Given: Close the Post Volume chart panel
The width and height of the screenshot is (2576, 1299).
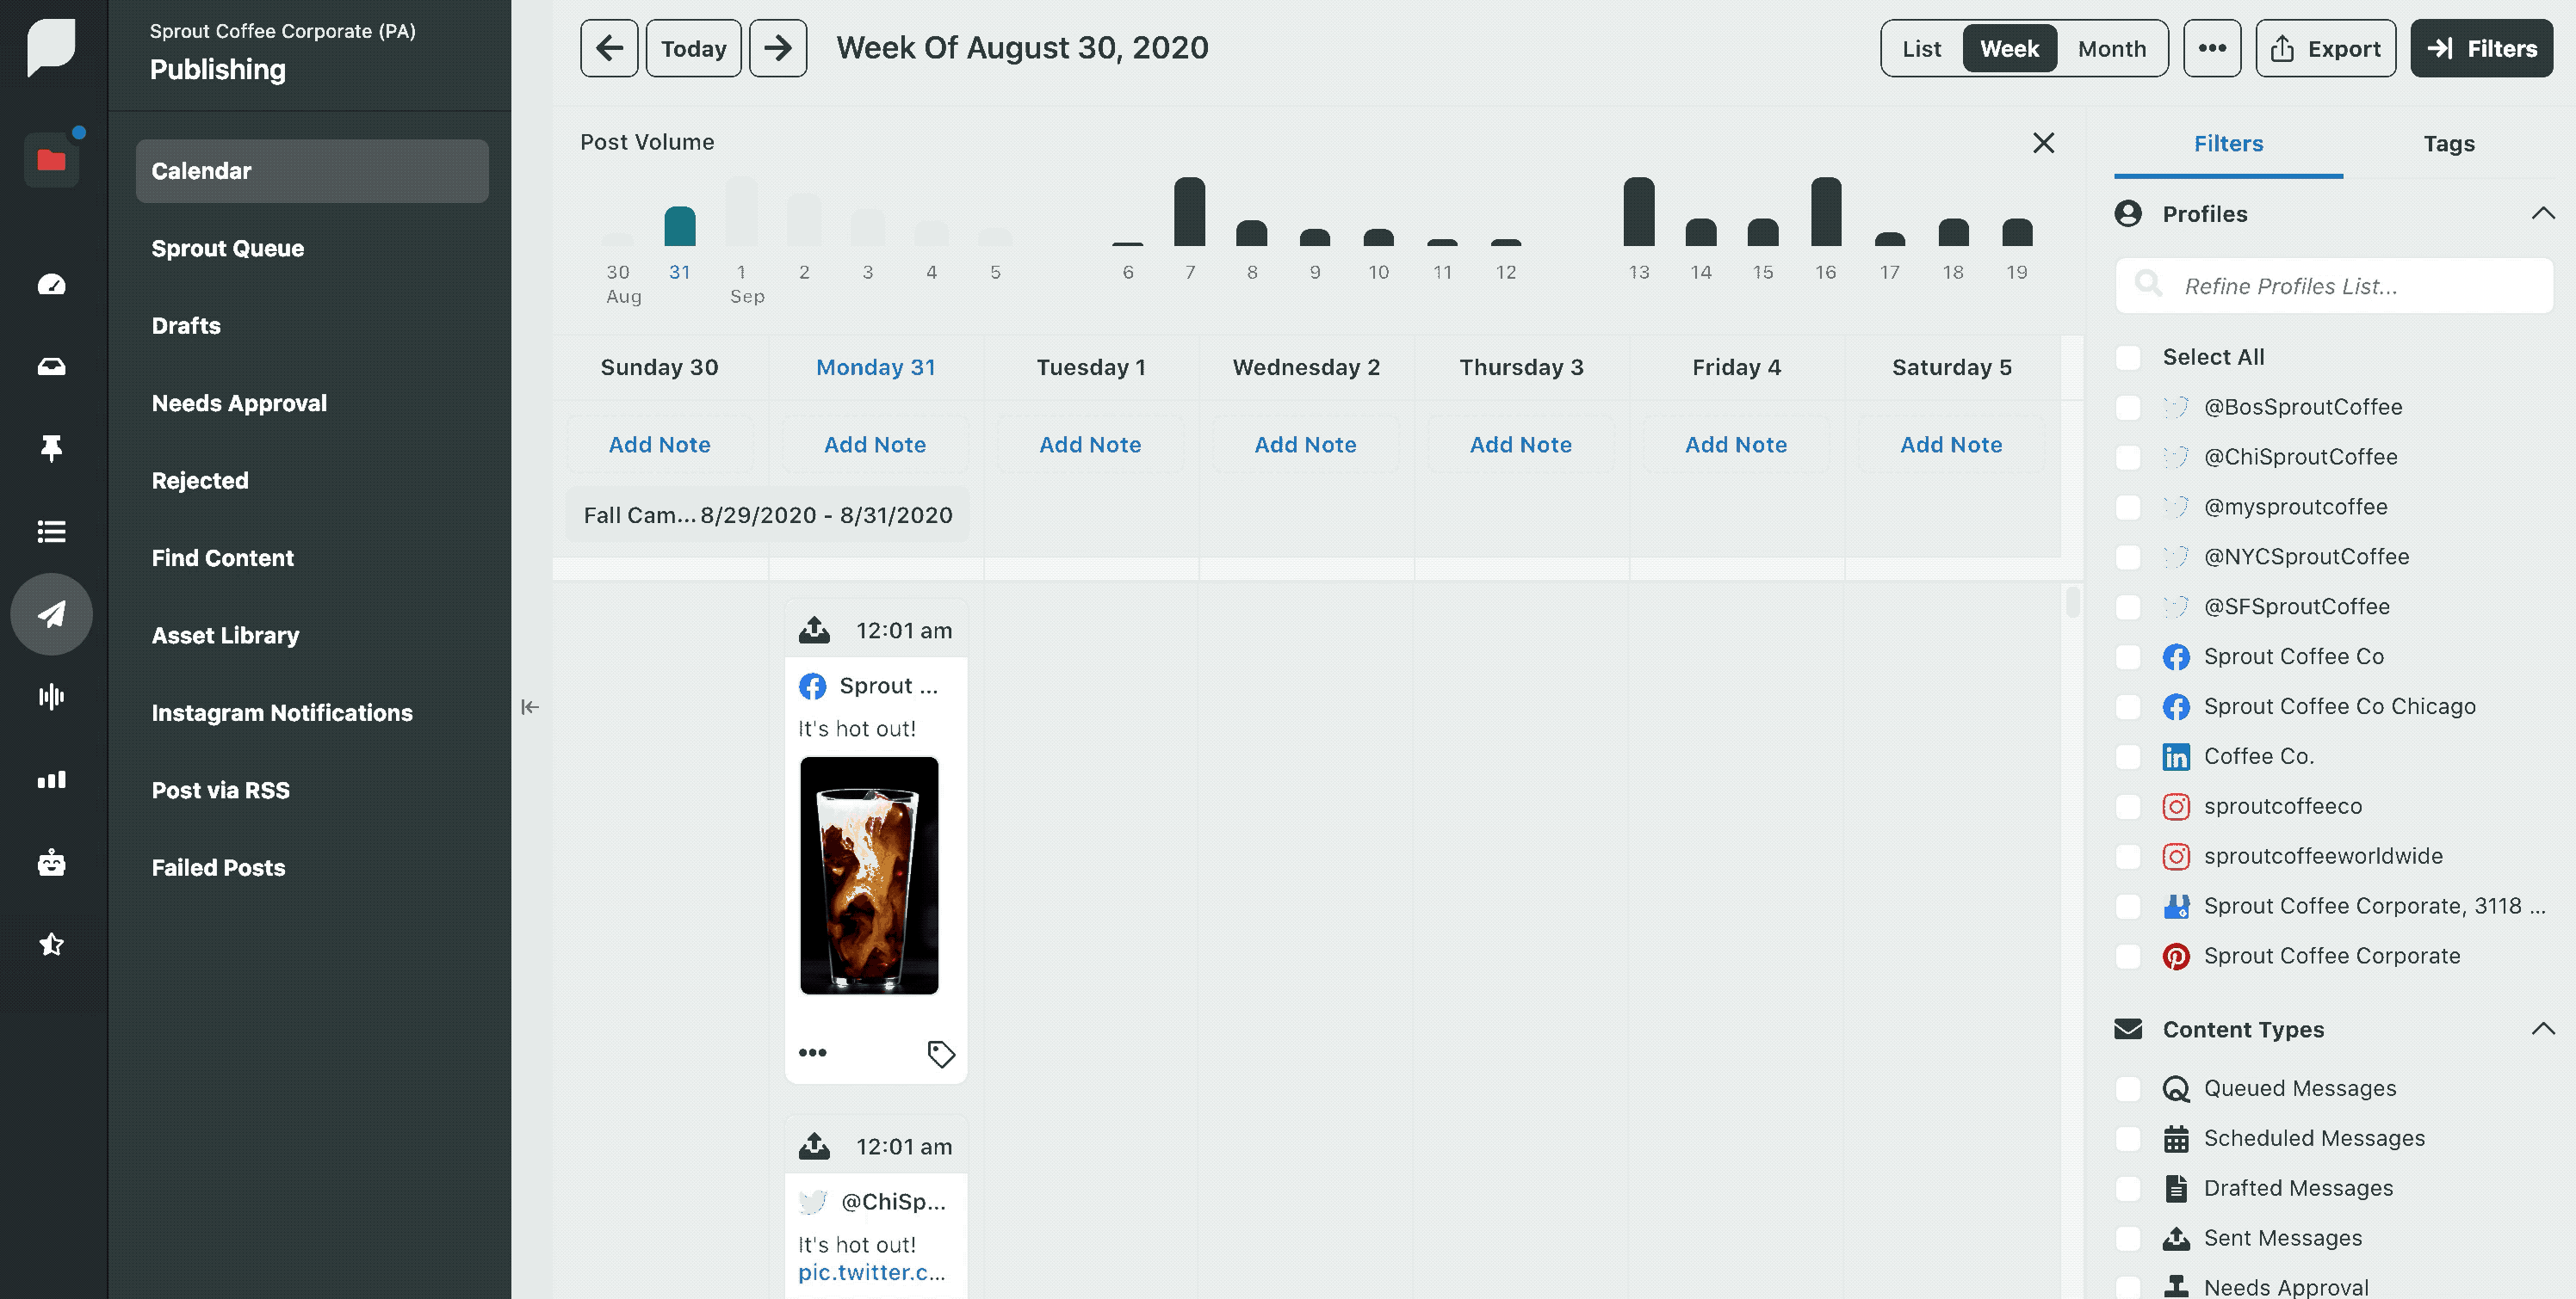Looking at the screenshot, I should (x=2043, y=143).
